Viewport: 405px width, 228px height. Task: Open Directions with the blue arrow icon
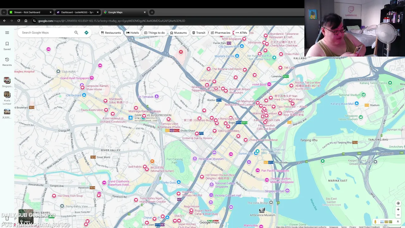click(x=86, y=33)
